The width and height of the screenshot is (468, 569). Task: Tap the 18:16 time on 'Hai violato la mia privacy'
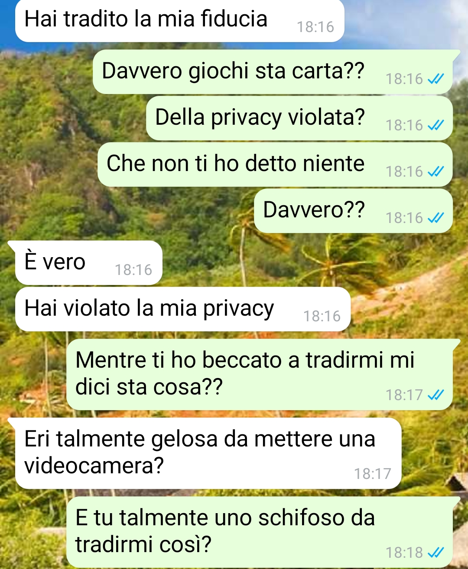(x=322, y=316)
